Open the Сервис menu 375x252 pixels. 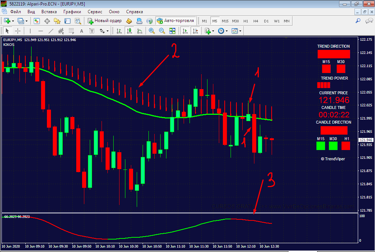95,12
